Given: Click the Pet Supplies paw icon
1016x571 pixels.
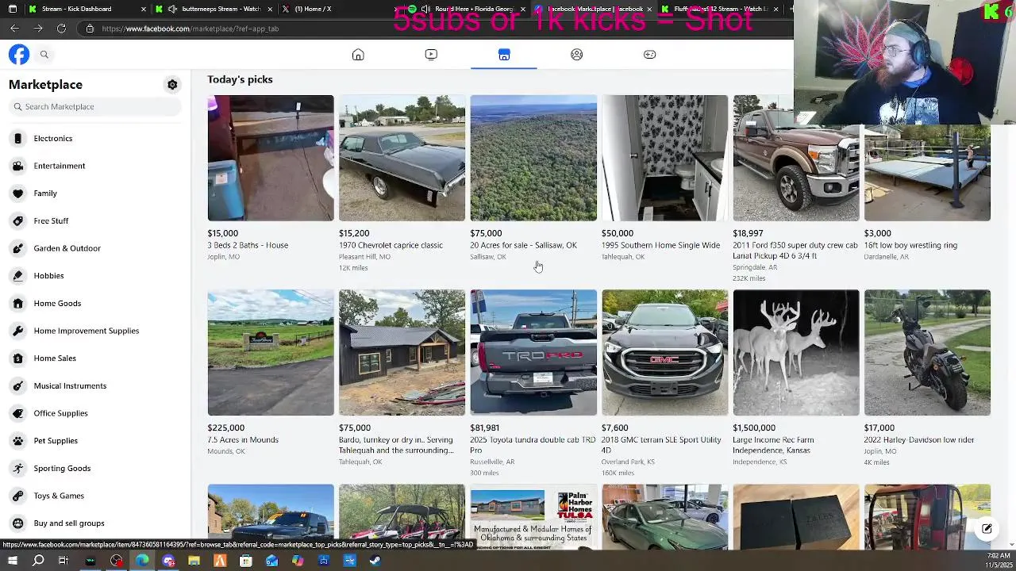Looking at the screenshot, I should pyautogui.click(x=17, y=441).
